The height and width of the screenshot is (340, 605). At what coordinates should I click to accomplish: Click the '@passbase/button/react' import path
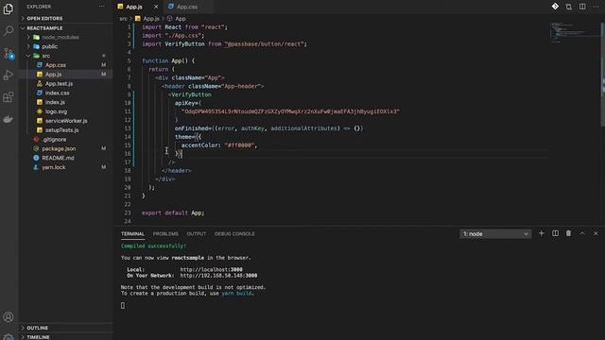coord(264,44)
